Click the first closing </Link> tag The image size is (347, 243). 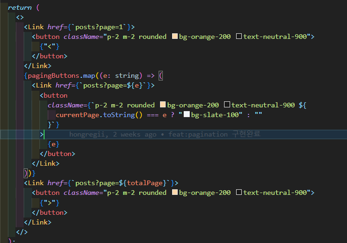click(x=38, y=66)
